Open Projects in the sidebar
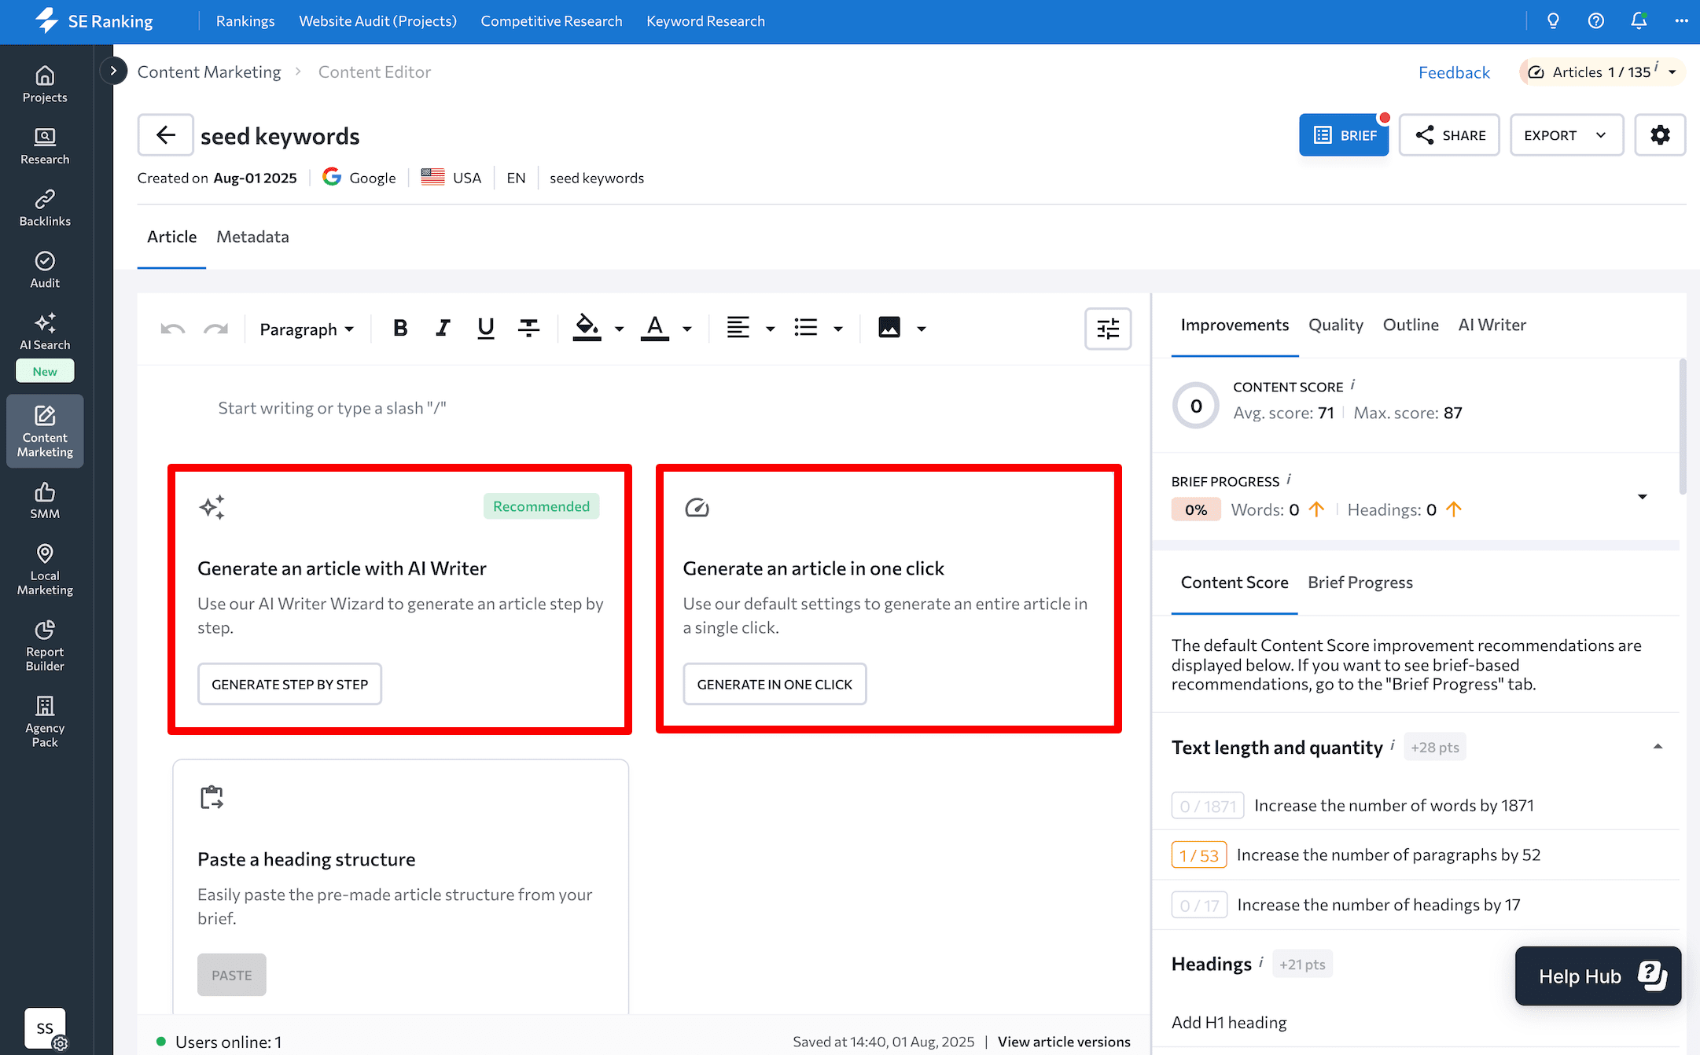This screenshot has height=1055, width=1700. (45, 84)
